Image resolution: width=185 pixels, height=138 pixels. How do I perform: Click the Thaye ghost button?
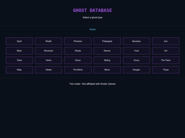(166, 70)
